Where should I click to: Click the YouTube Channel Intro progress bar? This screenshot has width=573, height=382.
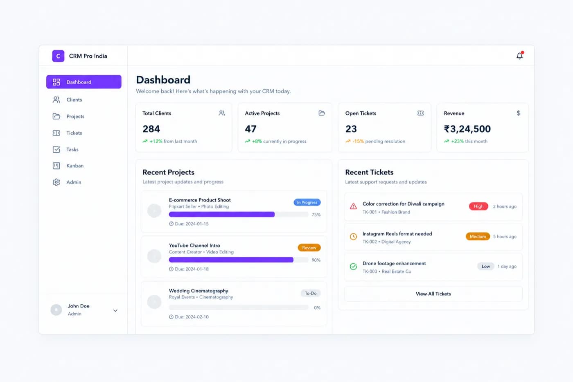click(x=239, y=260)
